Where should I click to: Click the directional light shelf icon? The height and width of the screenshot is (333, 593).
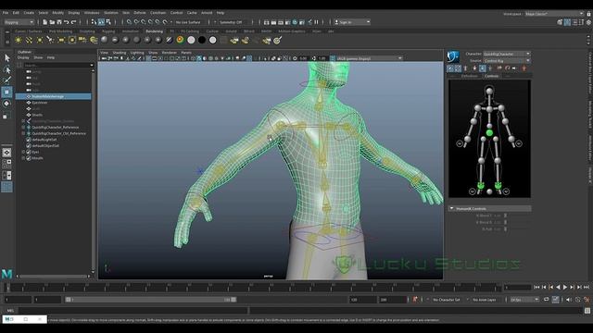(x=29, y=40)
